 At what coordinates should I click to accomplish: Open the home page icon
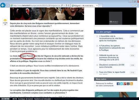(x=133, y=5)
